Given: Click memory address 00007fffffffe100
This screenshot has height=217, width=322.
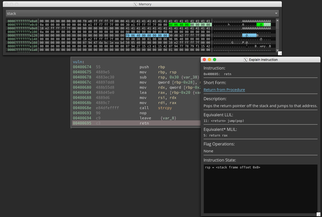Looking at the screenshot, I should click(x=23, y=32).
